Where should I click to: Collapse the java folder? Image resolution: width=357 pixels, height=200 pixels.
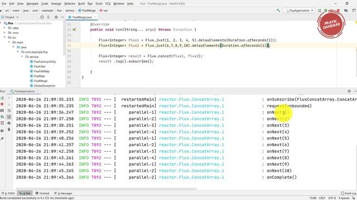click(x=13, y=47)
